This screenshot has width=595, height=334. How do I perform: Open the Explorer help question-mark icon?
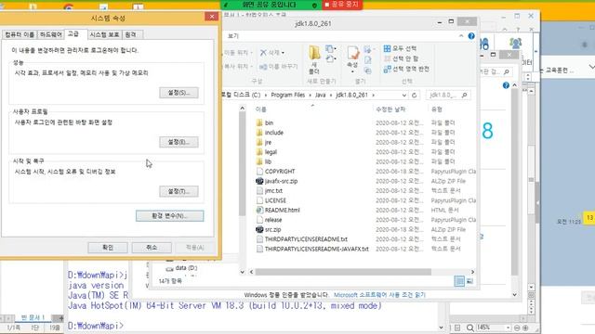pyautogui.click(x=471, y=36)
